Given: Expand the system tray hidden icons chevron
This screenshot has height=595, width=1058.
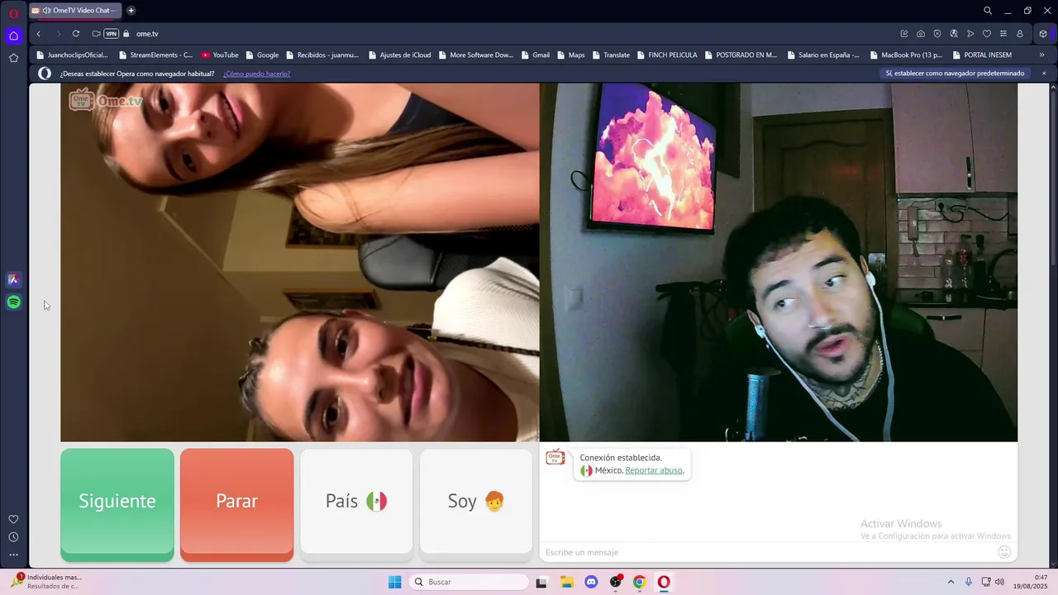Looking at the screenshot, I should 951,582.
